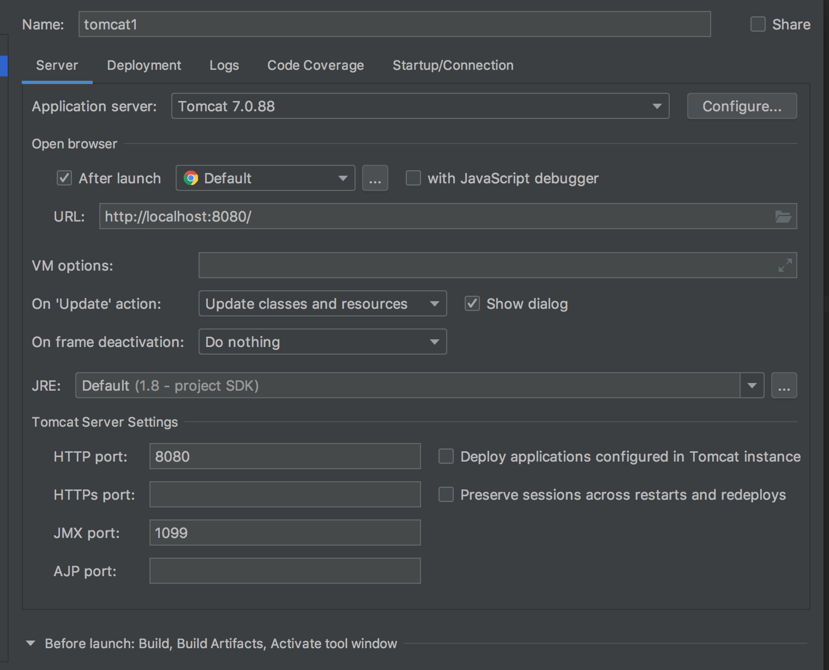Toggle the Share checkbox
This screenshot has width=829, height=670.
[758, 24]
